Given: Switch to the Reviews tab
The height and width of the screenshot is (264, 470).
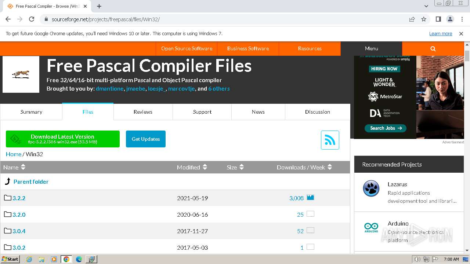Looking at the screenshot, I should (143, 112).
